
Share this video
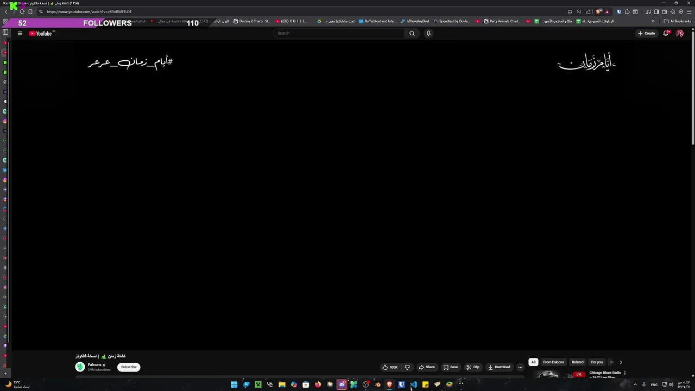click(427, 367)
